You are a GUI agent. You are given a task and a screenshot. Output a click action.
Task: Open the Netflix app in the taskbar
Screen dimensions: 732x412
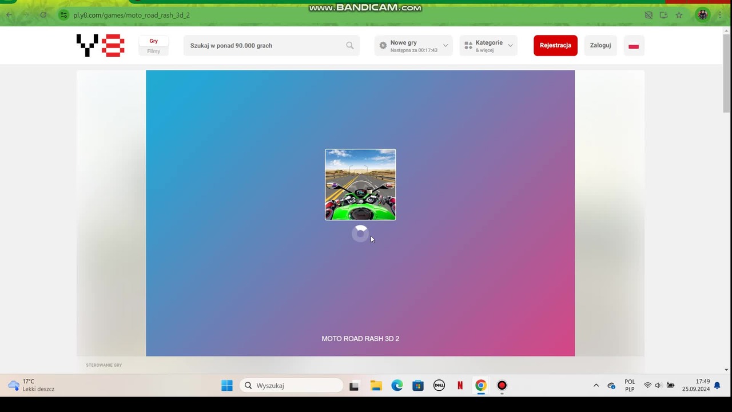460,386
